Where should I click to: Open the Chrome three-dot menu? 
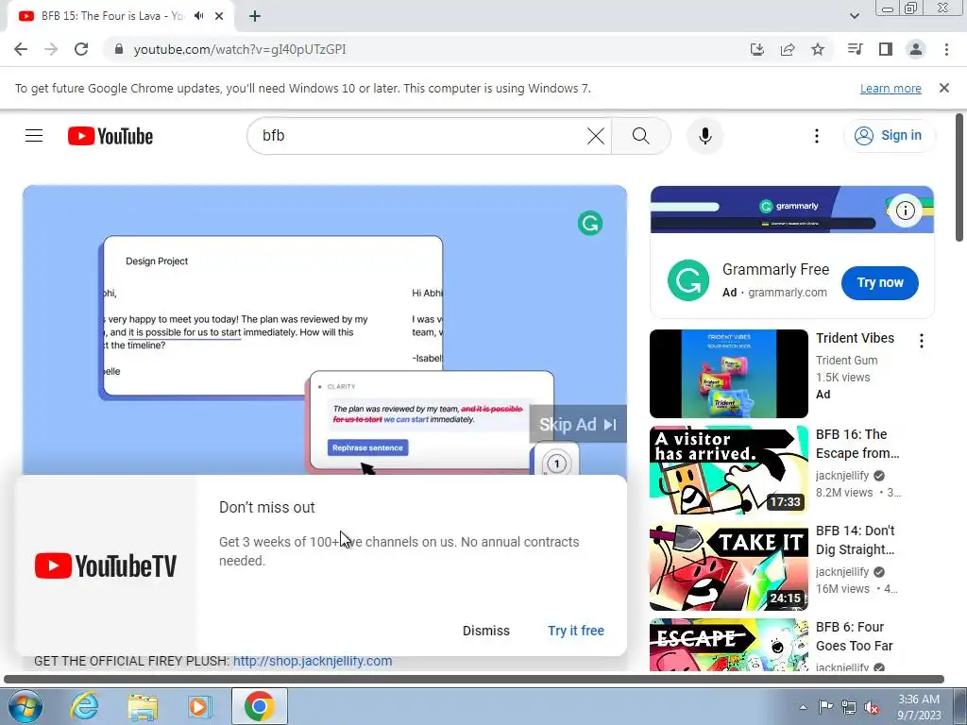click(x=946, y=49)
